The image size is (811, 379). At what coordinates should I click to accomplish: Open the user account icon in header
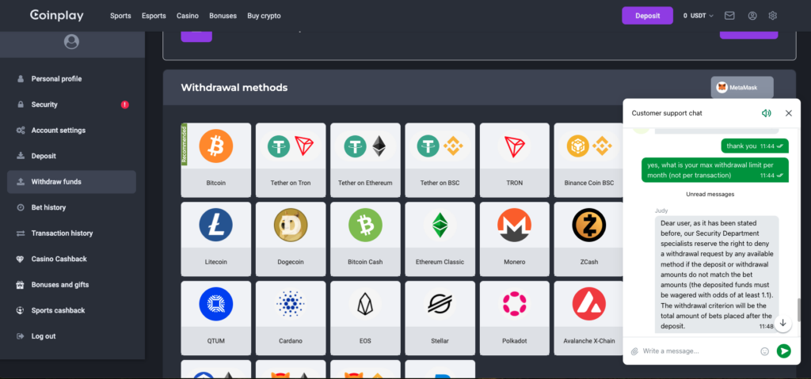click(752, 16)
